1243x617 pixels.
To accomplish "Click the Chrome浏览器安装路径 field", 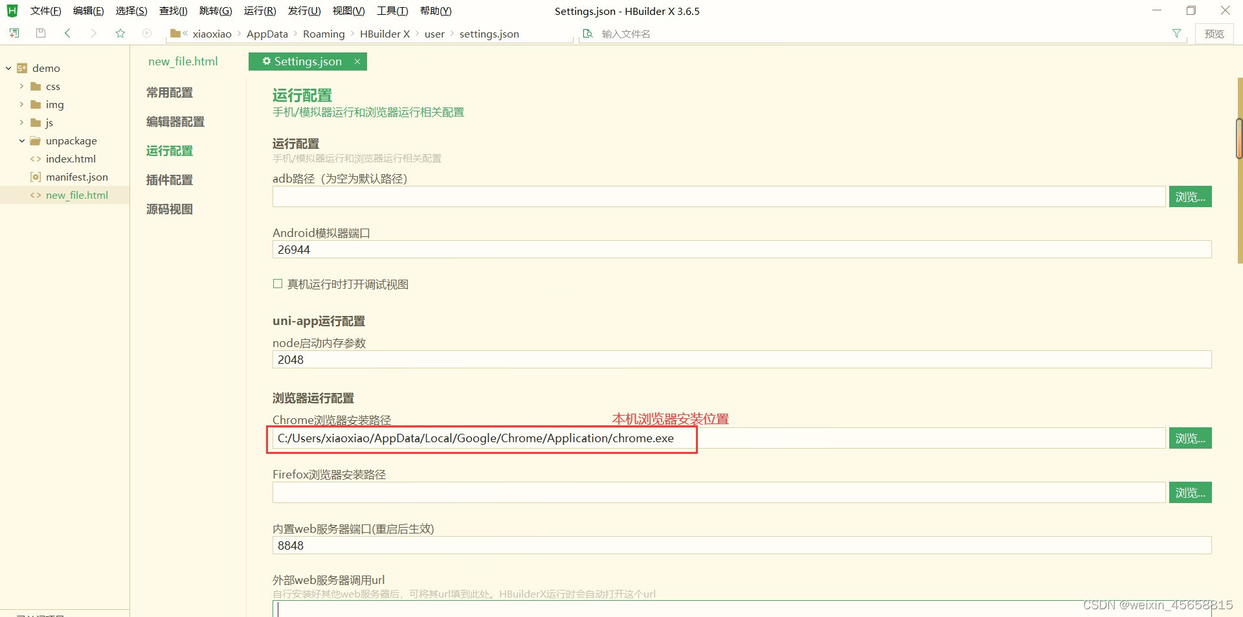I will tap(719, 438).
